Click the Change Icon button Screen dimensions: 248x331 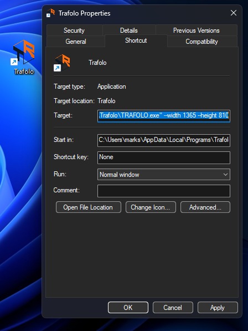point(151,207)
